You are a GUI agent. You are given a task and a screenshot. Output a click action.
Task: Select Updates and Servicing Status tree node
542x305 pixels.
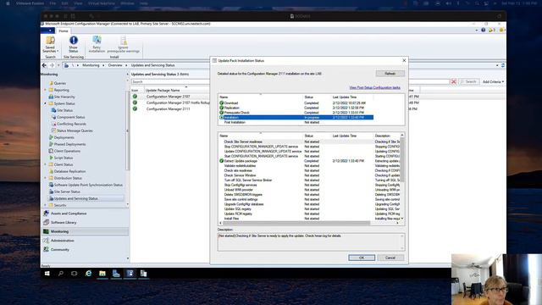click(75, 198)
